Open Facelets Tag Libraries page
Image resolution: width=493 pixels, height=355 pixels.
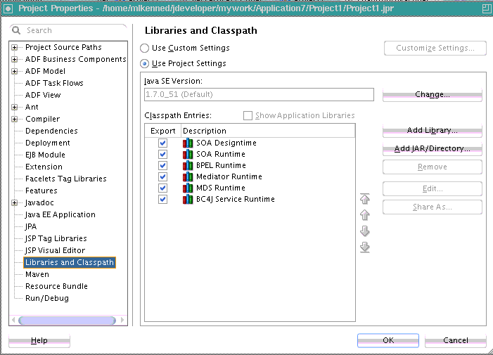[66, 179]
